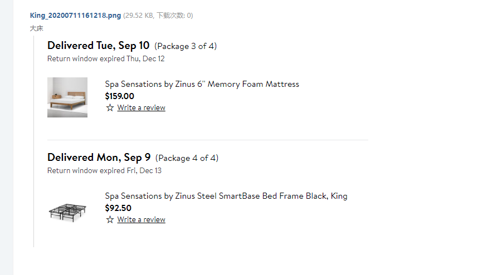
Task: Click Return window expired Fri, Dec 13 text
Action: 104,170
